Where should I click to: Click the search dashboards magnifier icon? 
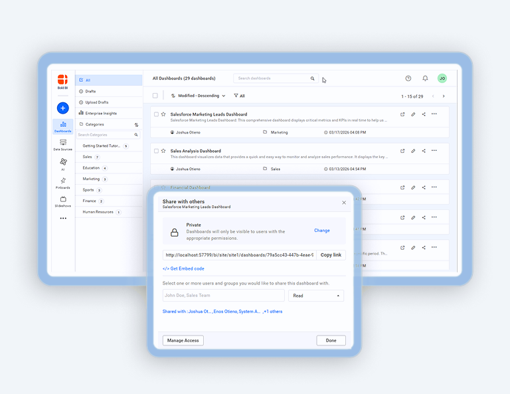312,78
